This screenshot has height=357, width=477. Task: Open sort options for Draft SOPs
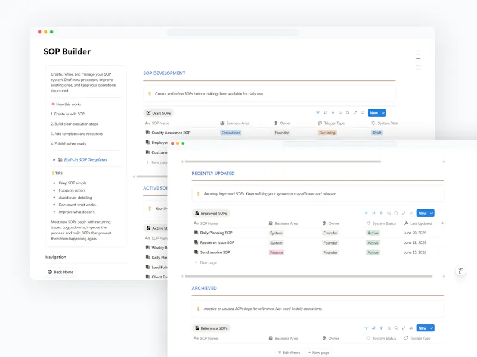pyautogui.click(x=325, y=113)
